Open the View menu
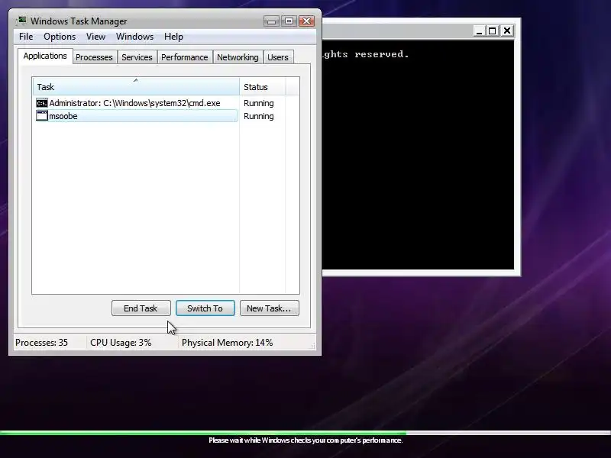Image resolution: width=611 pixels, height=458 pixels. point(96,37)
